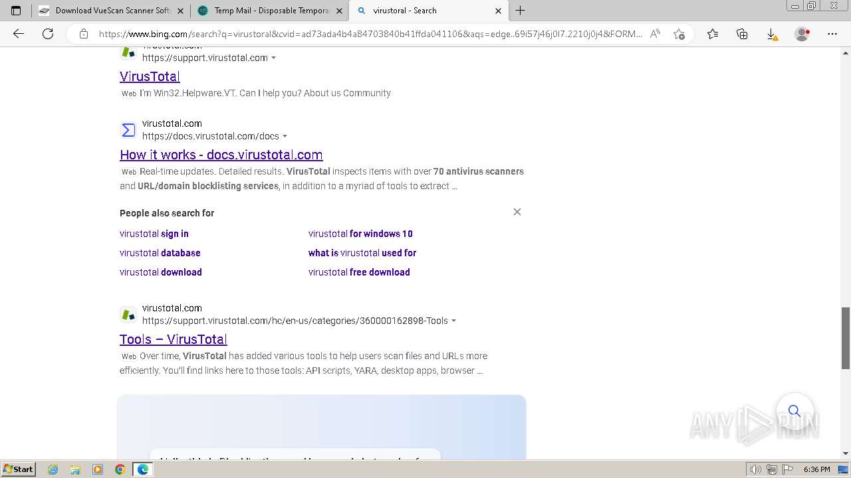The height and width of the screenshot is (478, 851).
Task: Open the Collections icon
Action: [742, 34]
